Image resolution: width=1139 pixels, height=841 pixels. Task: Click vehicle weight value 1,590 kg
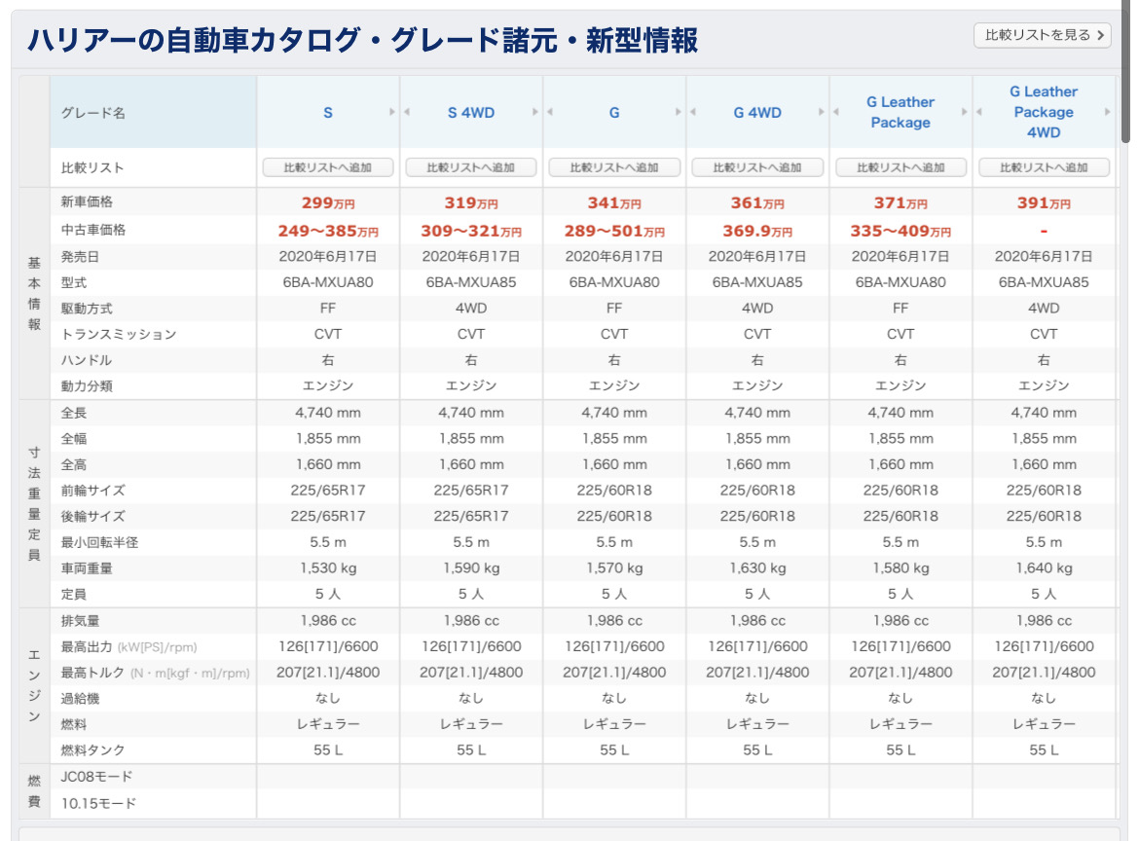coord(471,567)
